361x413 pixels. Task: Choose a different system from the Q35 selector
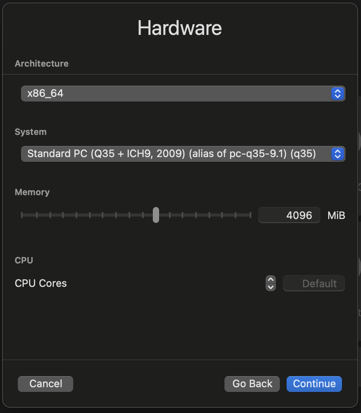(182, 154)
